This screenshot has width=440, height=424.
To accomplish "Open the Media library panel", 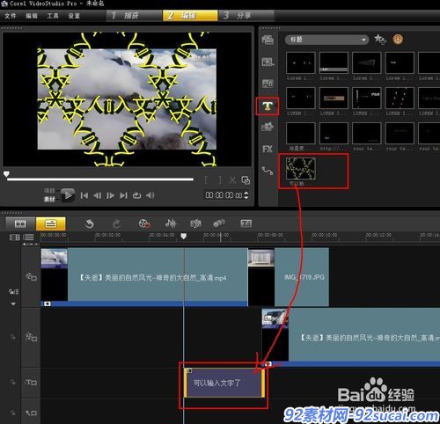I will coord(268,40).
